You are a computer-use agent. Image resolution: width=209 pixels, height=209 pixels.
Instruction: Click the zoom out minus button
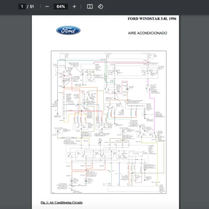[47, 7]
